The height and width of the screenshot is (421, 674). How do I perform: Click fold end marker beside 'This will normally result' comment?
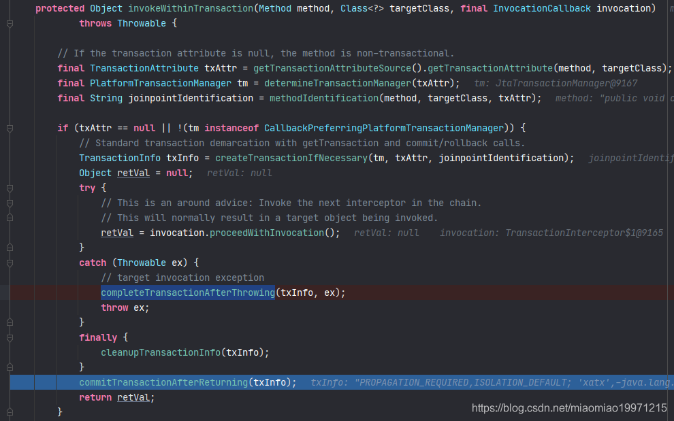point(10,218)
